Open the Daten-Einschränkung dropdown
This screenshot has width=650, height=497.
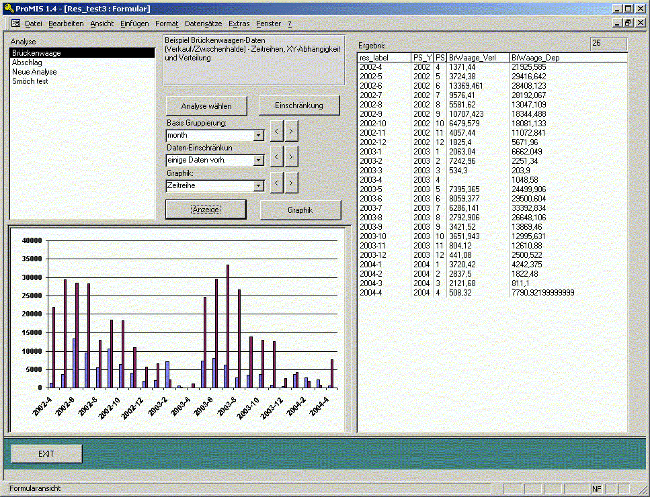259,161
